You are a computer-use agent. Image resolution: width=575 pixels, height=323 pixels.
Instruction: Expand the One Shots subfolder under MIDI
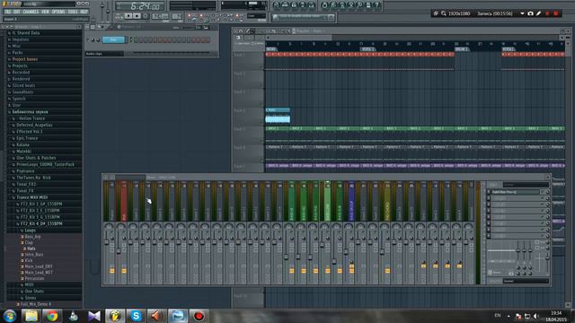pos(34,291)
